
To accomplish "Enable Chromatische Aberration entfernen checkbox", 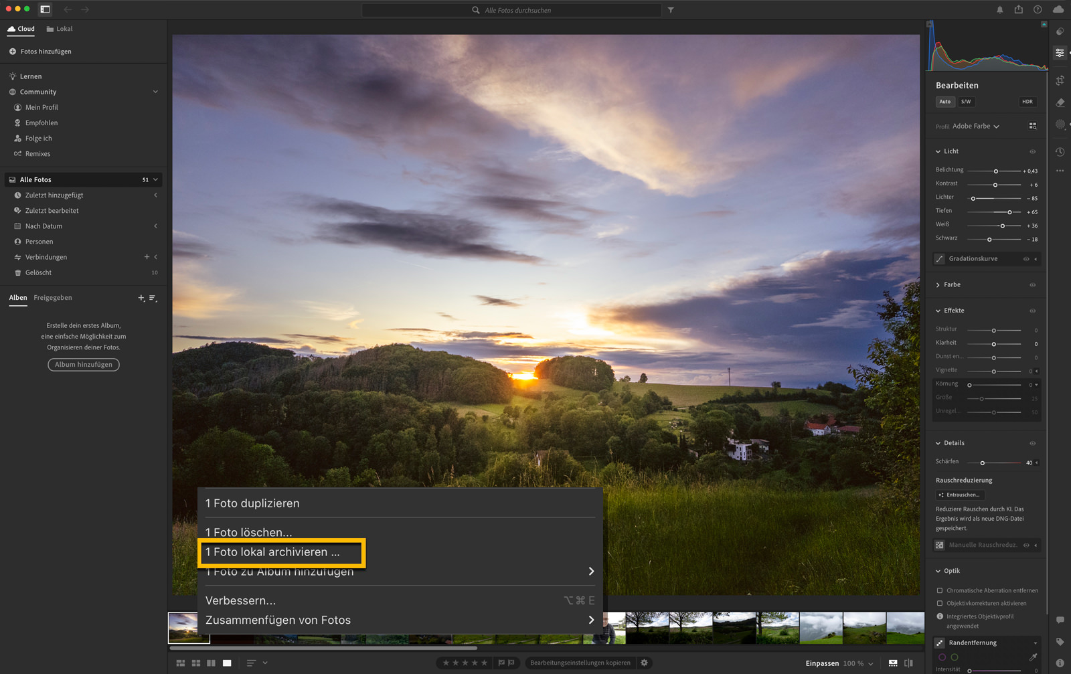I will click(940, 590).
